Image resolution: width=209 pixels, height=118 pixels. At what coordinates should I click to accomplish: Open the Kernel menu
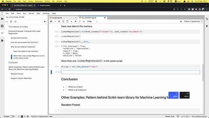(x=31, y=13)
